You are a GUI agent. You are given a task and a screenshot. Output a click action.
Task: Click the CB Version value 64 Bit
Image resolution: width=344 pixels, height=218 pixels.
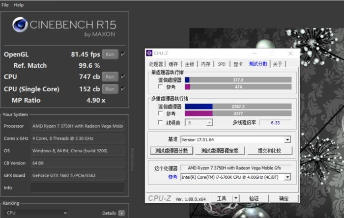(38, 163)
